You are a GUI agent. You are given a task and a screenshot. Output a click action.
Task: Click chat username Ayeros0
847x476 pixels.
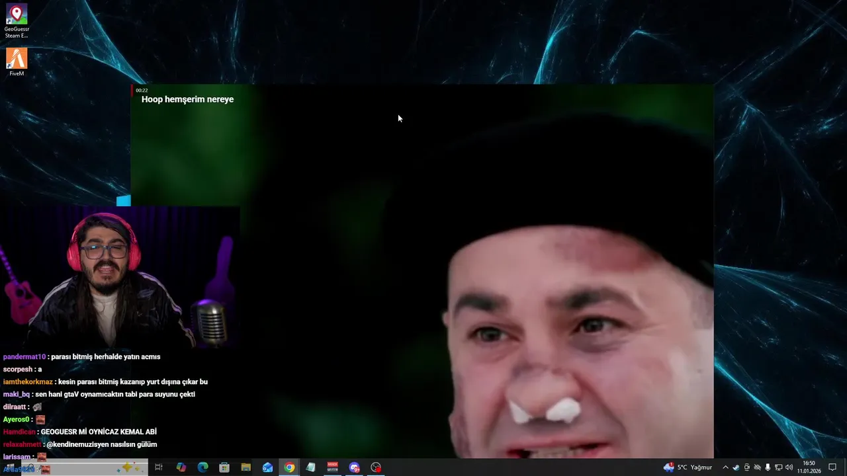click(17, 420)
